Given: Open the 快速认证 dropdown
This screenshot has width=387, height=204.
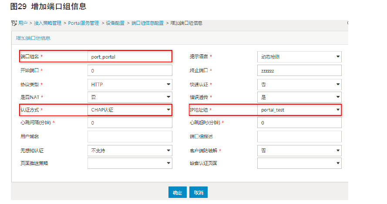Looking at the screenshot, I should [x=299, y=85].
